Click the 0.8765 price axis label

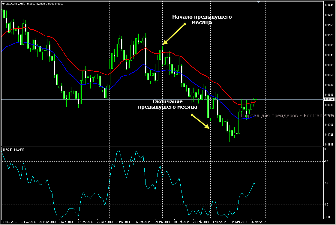click(x=329, y=125)
